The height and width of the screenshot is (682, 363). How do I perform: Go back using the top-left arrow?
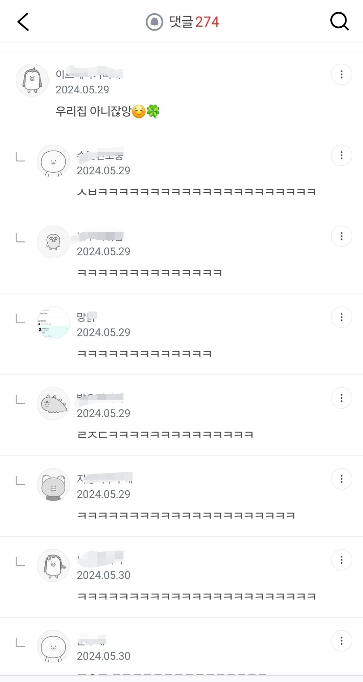click(23, 22)
